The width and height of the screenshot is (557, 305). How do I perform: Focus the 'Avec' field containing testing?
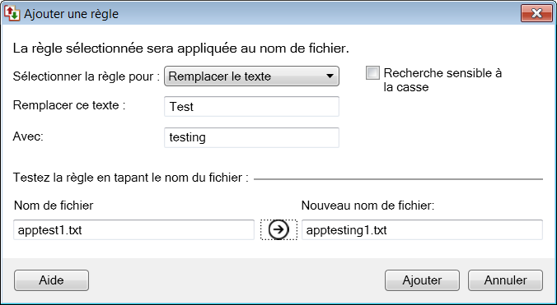251,137
